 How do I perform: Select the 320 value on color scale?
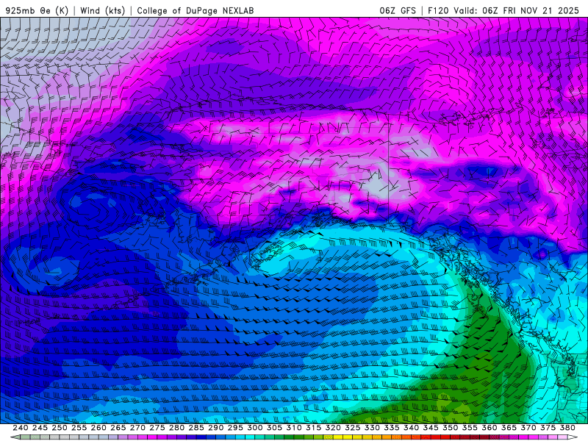click(333, 428)
